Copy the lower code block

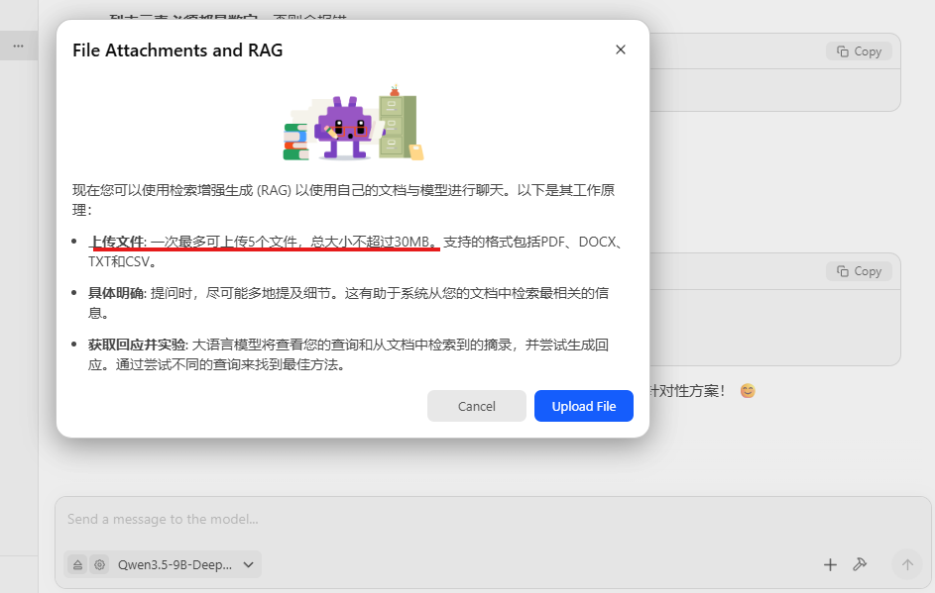click(x=859, y=271)
